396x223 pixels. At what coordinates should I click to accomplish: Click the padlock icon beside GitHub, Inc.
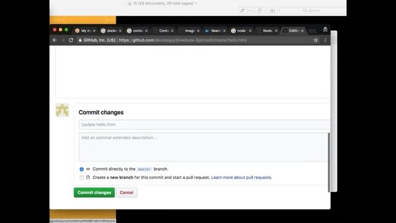(x=80, y=40)
